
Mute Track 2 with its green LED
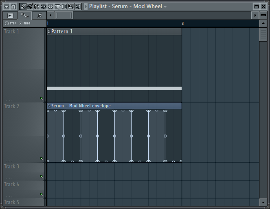(41, 159)
